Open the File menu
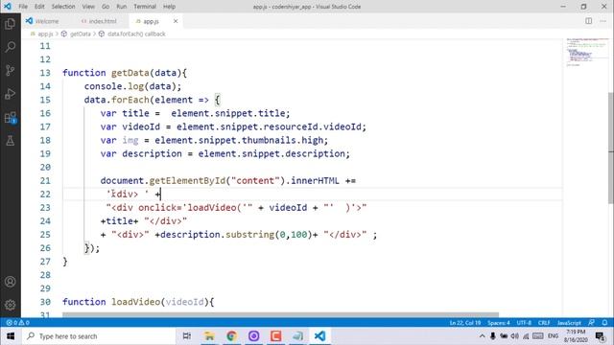Screen dimensions: 614x345 click(23, 7)
